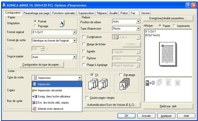Enable the Décalage checkbox
This screenshot has height=121, width=198.
click(x=121, y=75)
